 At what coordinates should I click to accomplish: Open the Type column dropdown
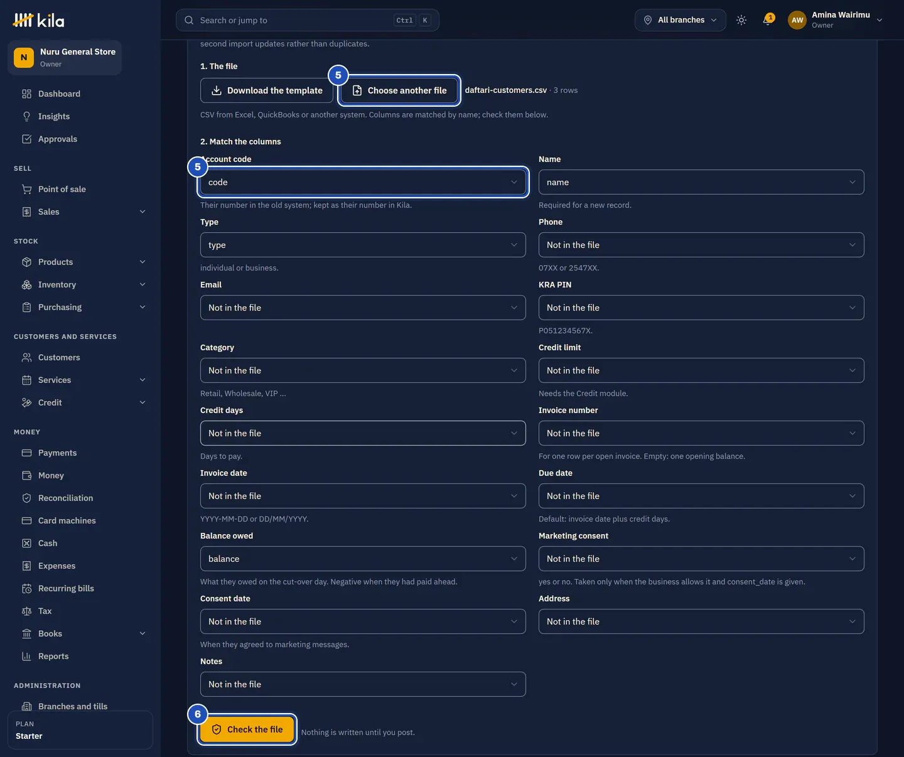[x=363, y=245]
